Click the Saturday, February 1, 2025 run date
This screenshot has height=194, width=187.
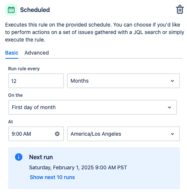coord(78,167)
